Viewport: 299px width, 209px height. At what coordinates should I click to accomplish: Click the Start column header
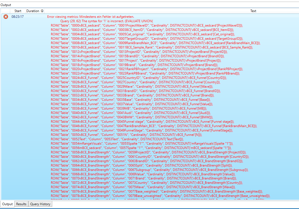pos(18,11)
